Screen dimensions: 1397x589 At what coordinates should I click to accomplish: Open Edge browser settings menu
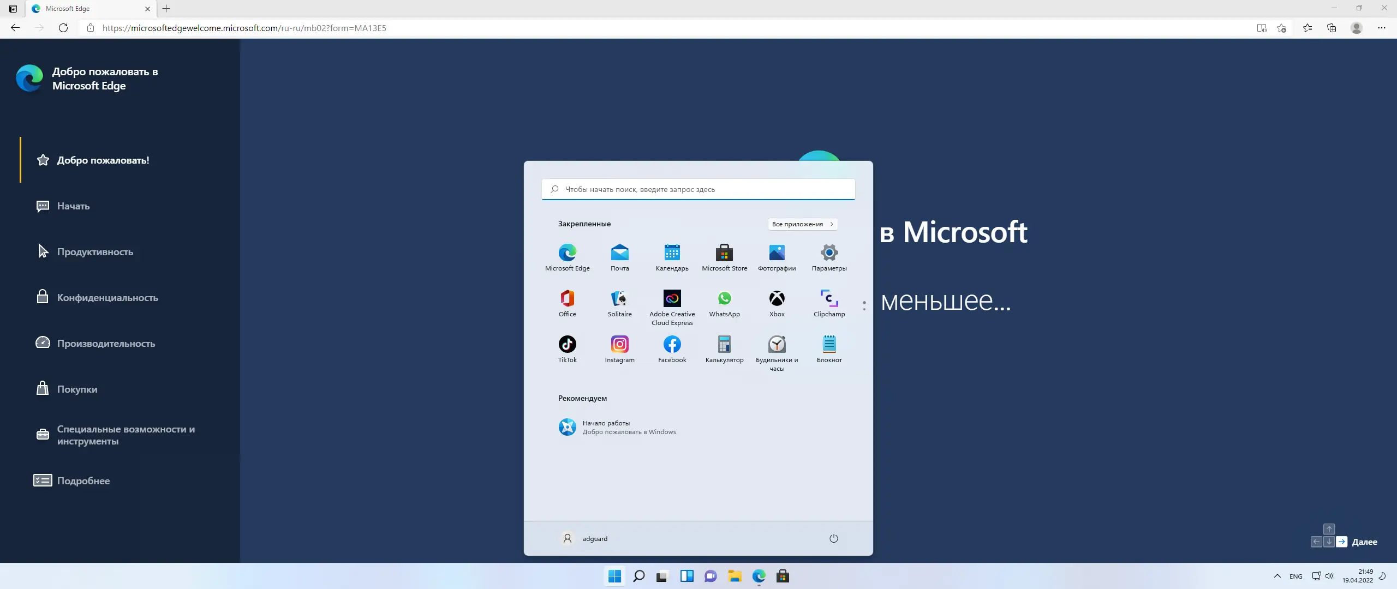pyautogui.click(x=1383, y=28)
